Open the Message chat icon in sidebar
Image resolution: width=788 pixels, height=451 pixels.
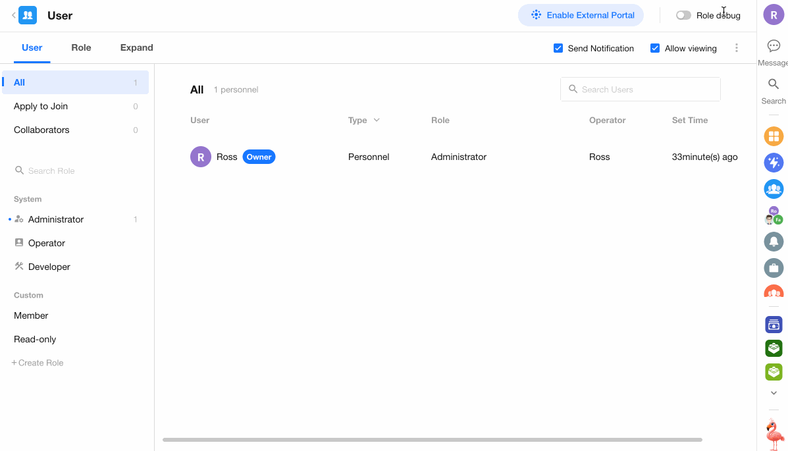(x=774, y=46)
